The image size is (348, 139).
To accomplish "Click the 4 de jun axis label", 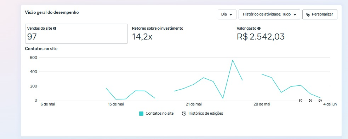I will 330,104.
